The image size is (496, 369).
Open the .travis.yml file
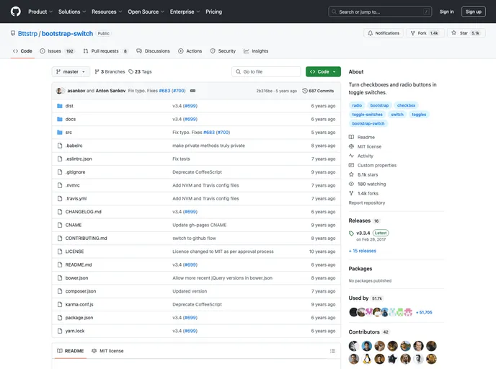(x=76, y=199)
